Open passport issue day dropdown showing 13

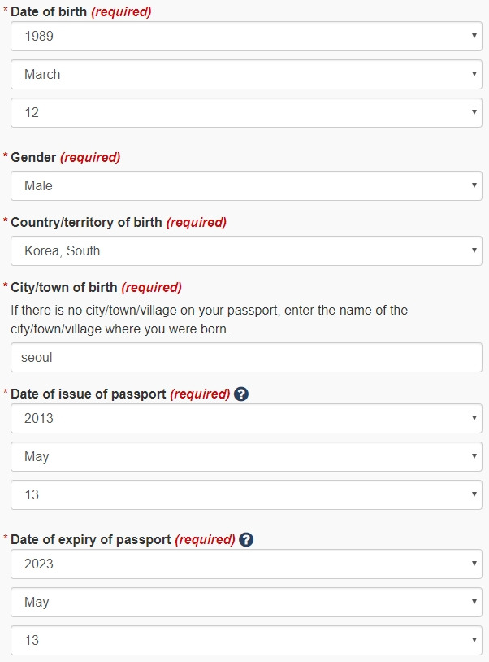(x=246, y=494)
